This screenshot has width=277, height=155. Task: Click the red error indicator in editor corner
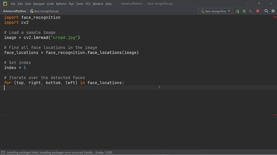coord(275,17)
